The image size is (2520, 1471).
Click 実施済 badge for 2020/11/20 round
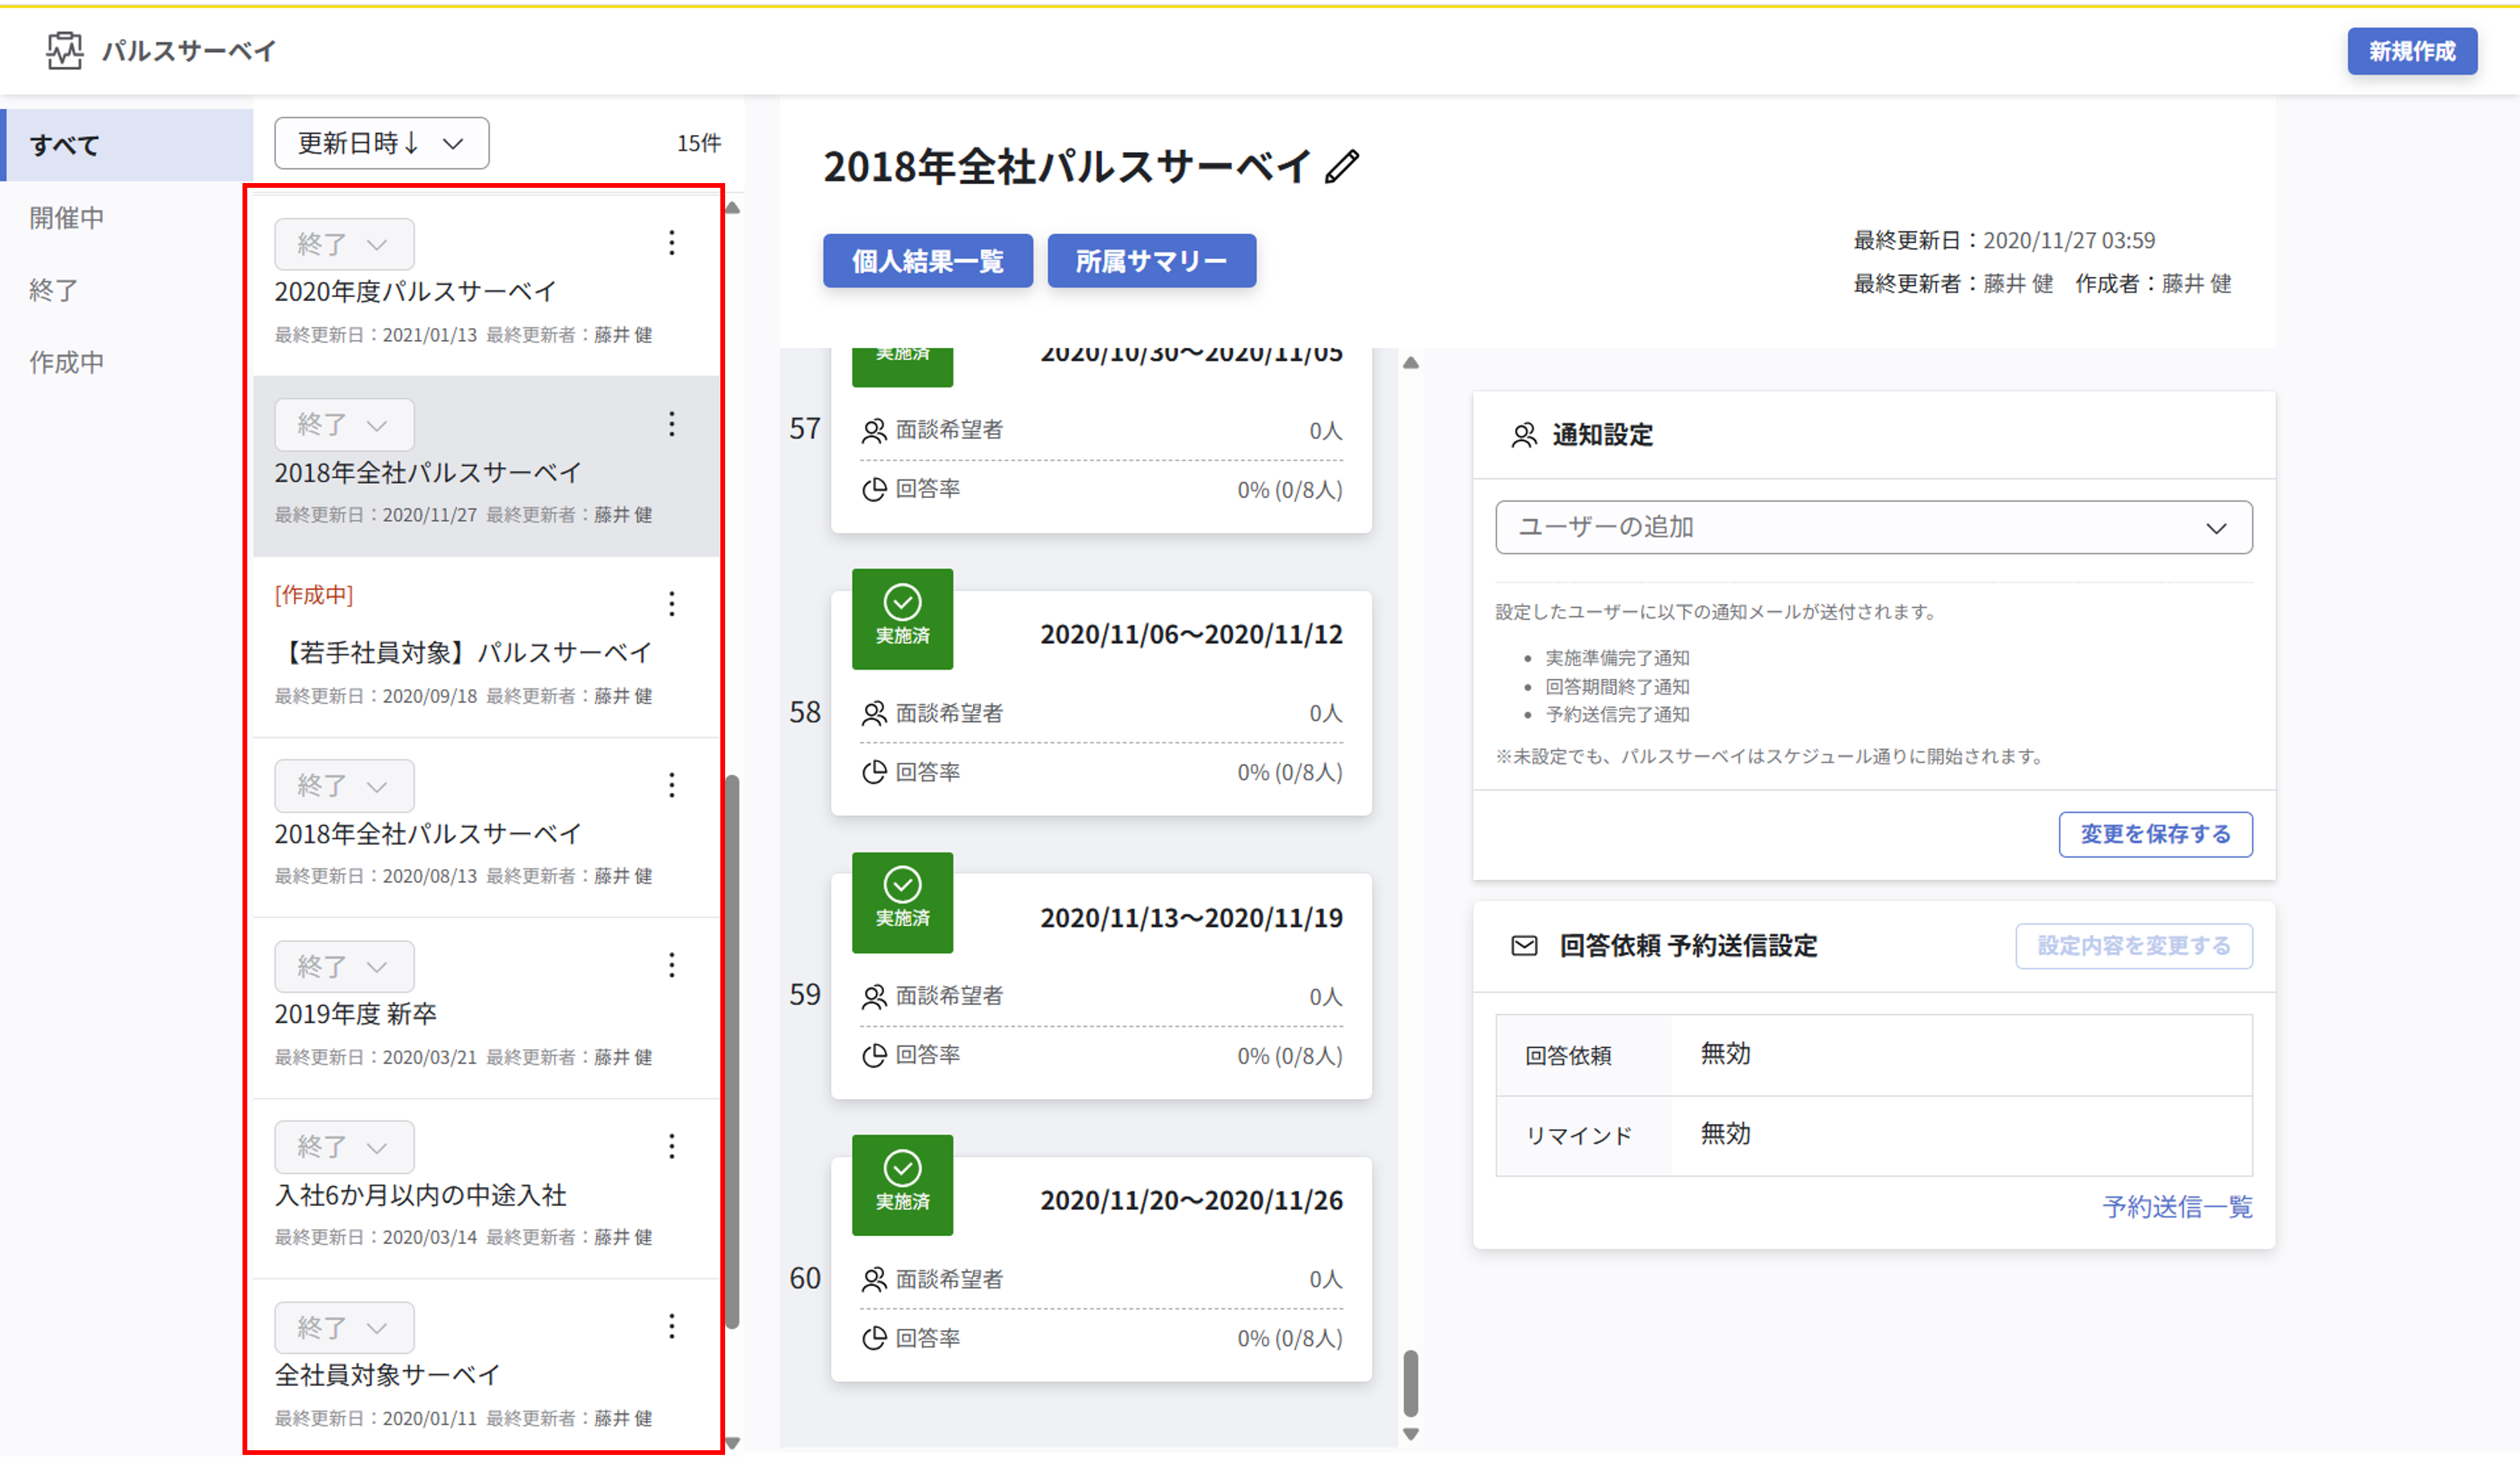(x=902, y=1186)
